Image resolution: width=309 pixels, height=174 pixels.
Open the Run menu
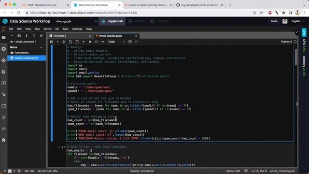(38, 29)
